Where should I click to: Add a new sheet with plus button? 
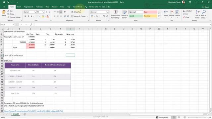[25, 114]
